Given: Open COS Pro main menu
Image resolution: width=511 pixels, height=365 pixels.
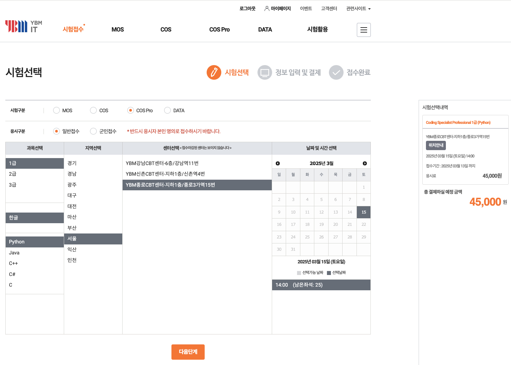Looking at the screenshot, I should pos(219,30).
